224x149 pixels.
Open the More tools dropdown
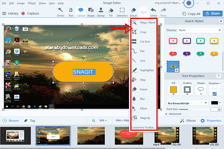(143, 13)
